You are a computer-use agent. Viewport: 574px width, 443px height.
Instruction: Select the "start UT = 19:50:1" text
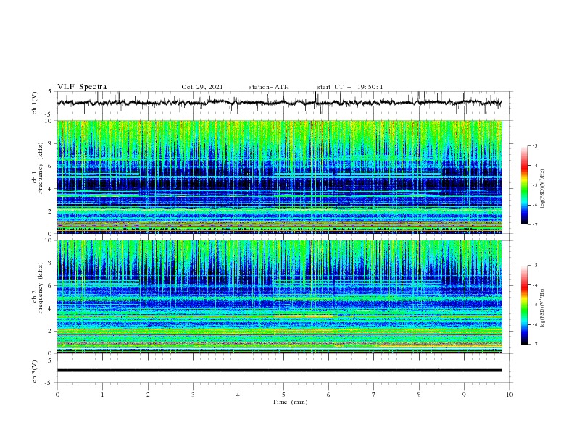[x=350, y=87]
